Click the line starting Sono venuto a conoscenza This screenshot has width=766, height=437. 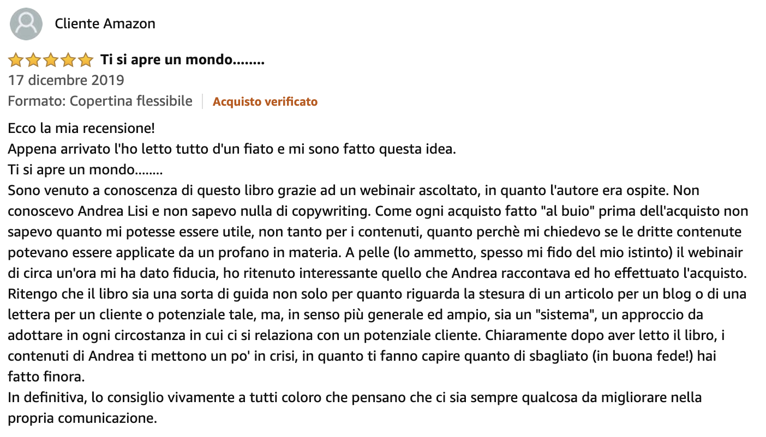tap(354, 191)
